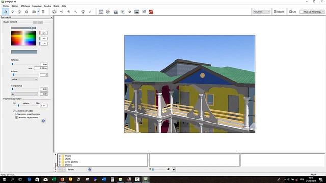Image resolution: width=326 pixels, height=183 pixels.
Task: Click the Limite distance input field
Action: coord(41,68)
